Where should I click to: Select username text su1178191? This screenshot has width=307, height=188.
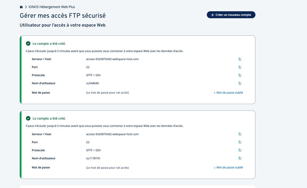click(93, 158)
